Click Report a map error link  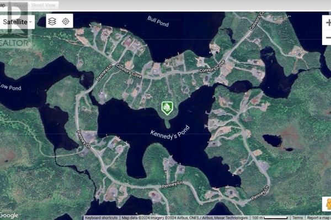point(318,218)
